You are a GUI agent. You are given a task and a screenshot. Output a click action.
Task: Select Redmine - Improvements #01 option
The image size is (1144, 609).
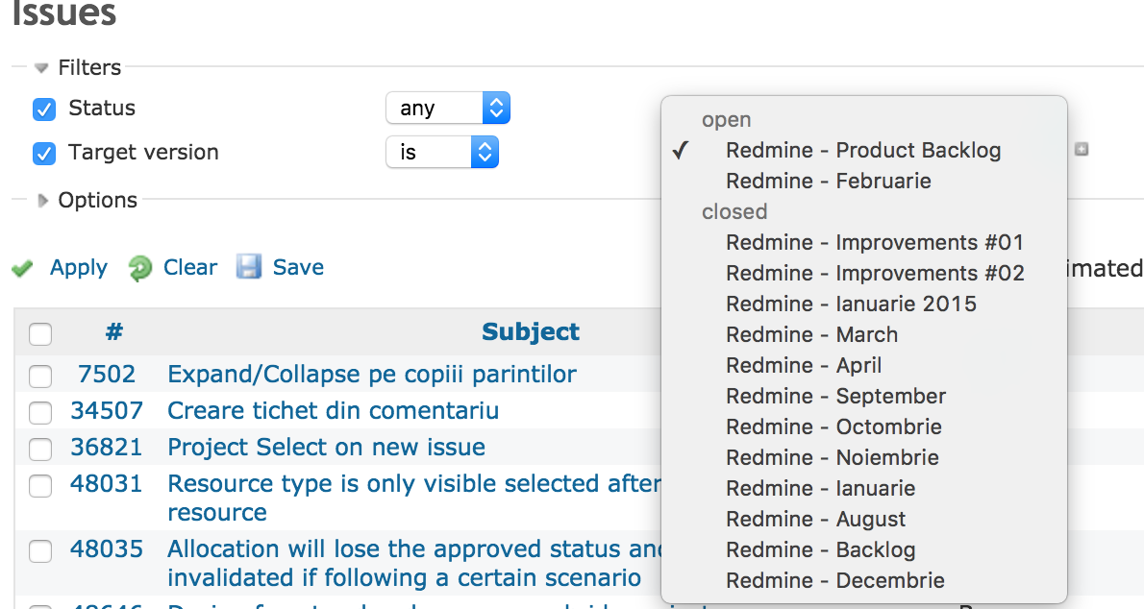point(875,242)
